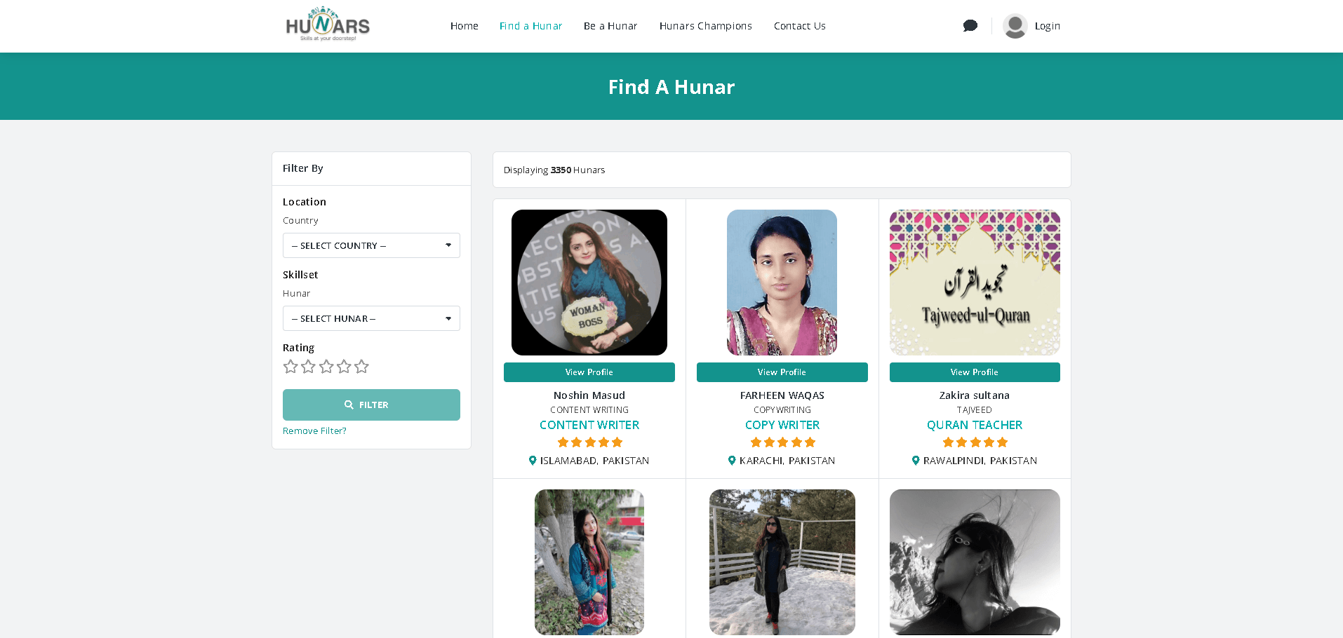The height and width of the screenshot is (638, 1343).
Task: Click Noshin Masud's five-star rating
Action: coord(589,442)
